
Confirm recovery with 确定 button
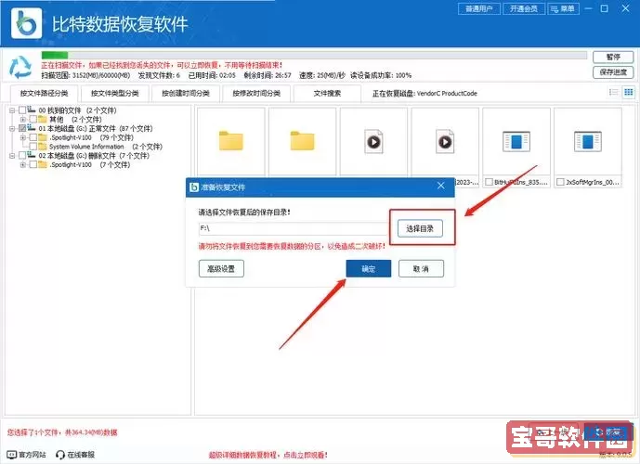click(369, 269)
